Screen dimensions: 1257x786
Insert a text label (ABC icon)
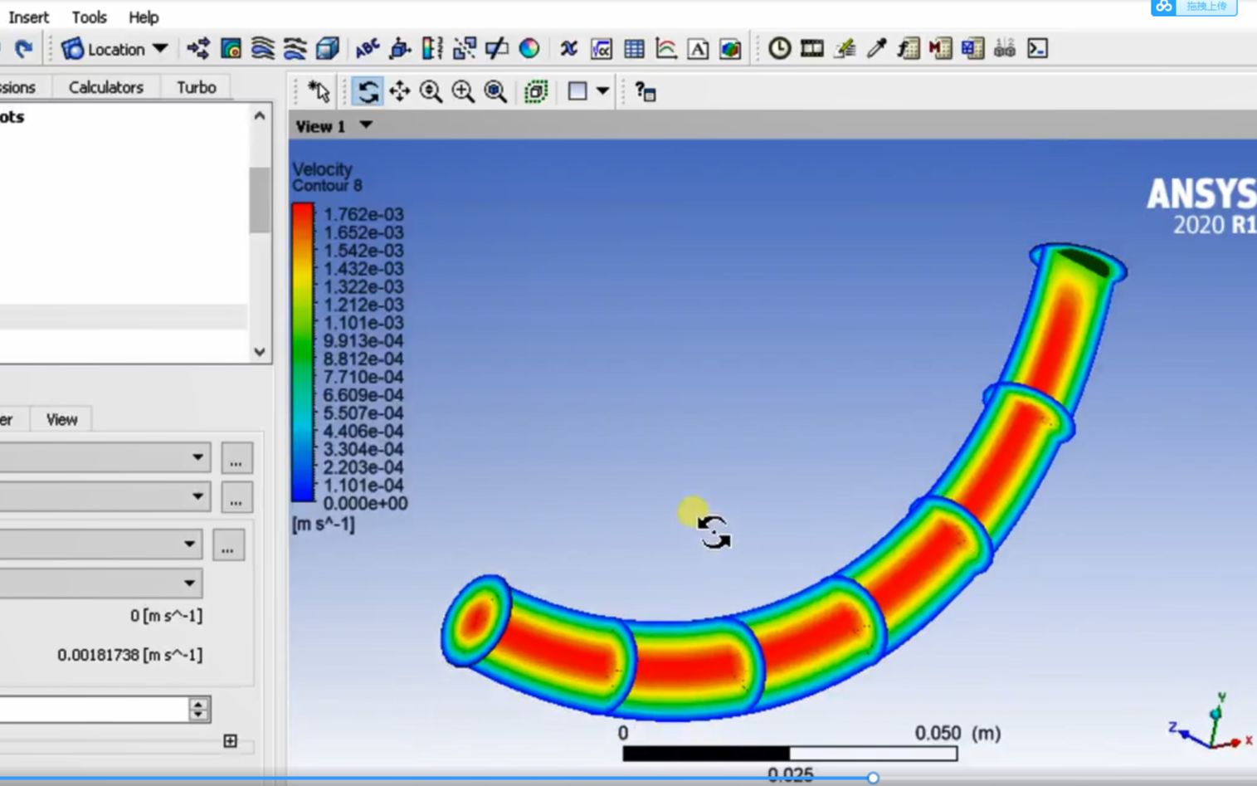(367, 49)
